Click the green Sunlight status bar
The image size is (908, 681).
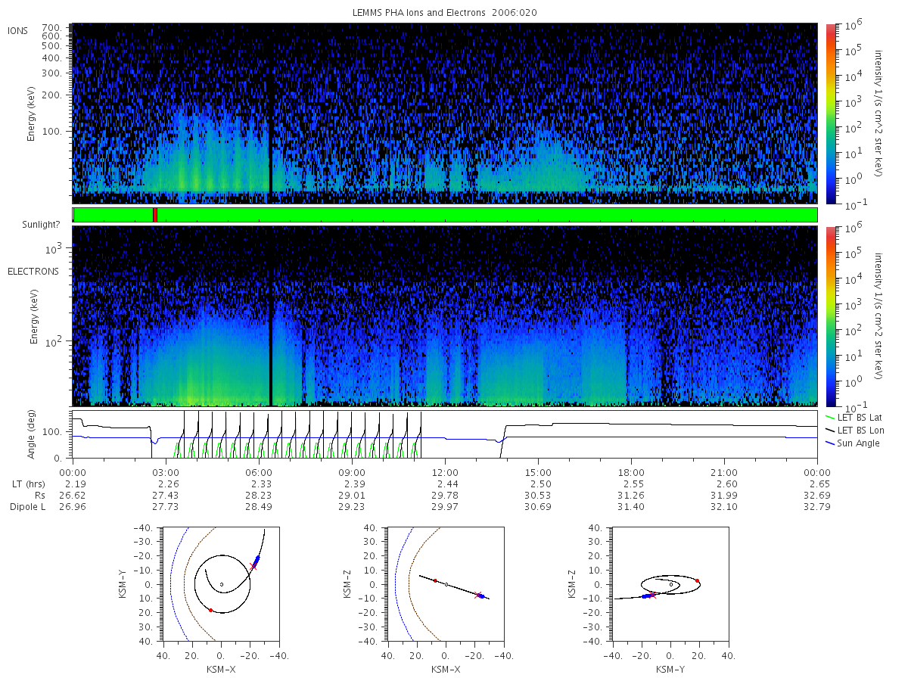click(445, 215)
